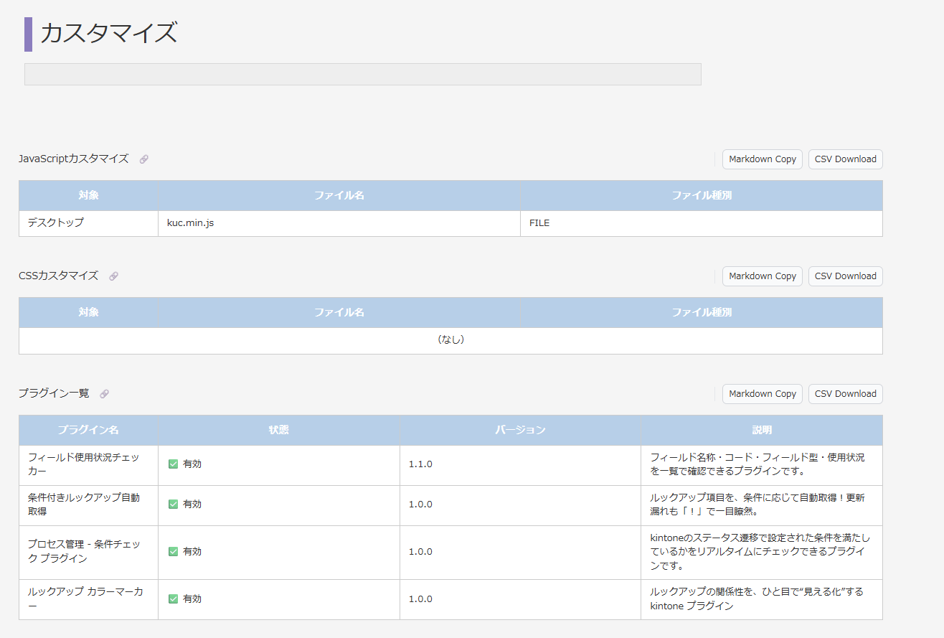Image resolution: width=944 pixels, height=638 pixels.
Task: Download CSSカスタマイズ table as CSV
Action: pos(846,276)
